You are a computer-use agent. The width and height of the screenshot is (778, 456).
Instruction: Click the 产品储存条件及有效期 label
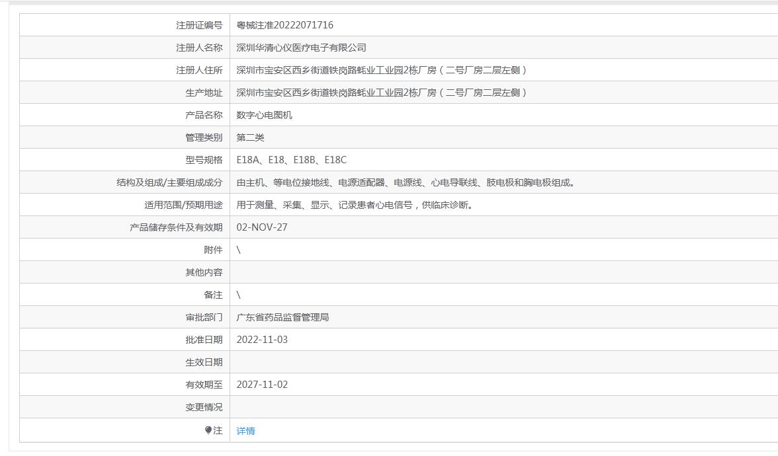click(x=176, y=227)
